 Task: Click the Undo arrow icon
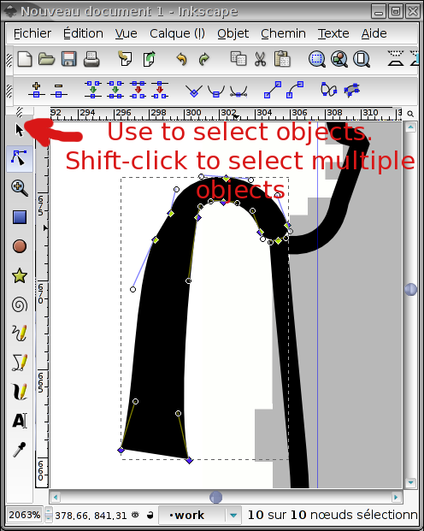(182, 59)
